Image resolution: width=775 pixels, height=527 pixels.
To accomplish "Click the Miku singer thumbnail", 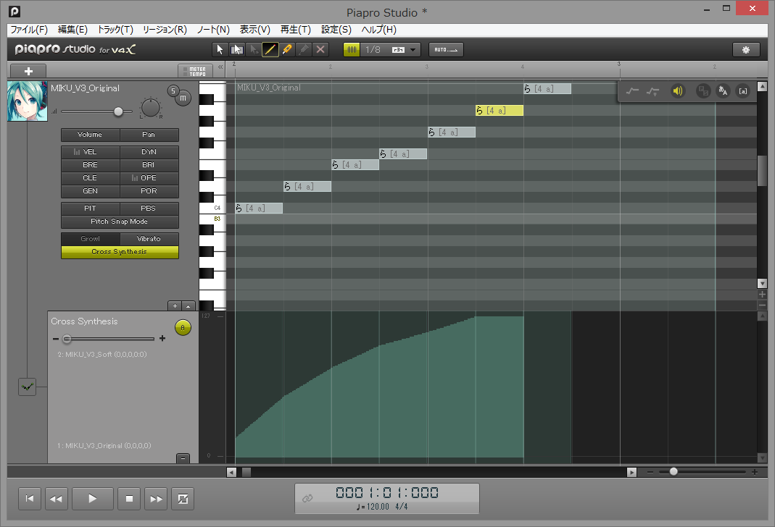I will click(28, 101).
